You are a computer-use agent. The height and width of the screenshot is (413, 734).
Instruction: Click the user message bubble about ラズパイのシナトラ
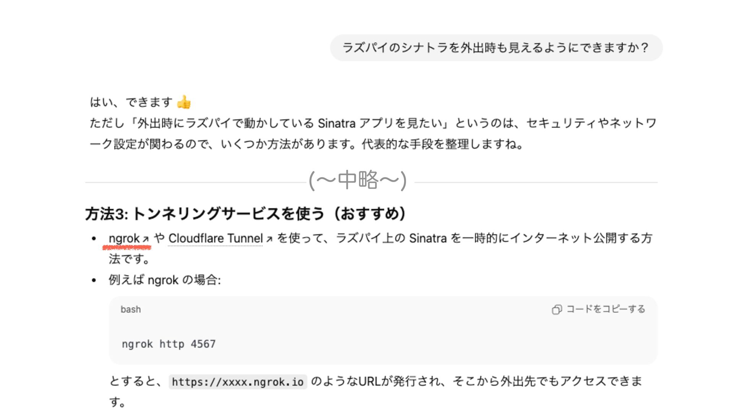496,48
